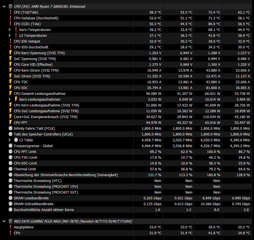Click the clock icon beside Thermal Limit

click(x=11, y=169)
